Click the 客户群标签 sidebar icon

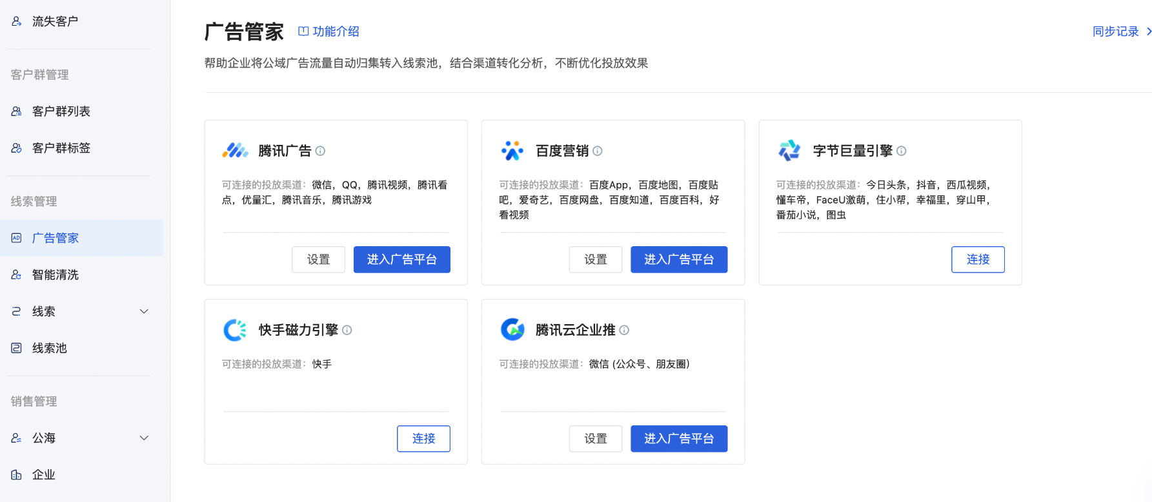coord(17,148)
